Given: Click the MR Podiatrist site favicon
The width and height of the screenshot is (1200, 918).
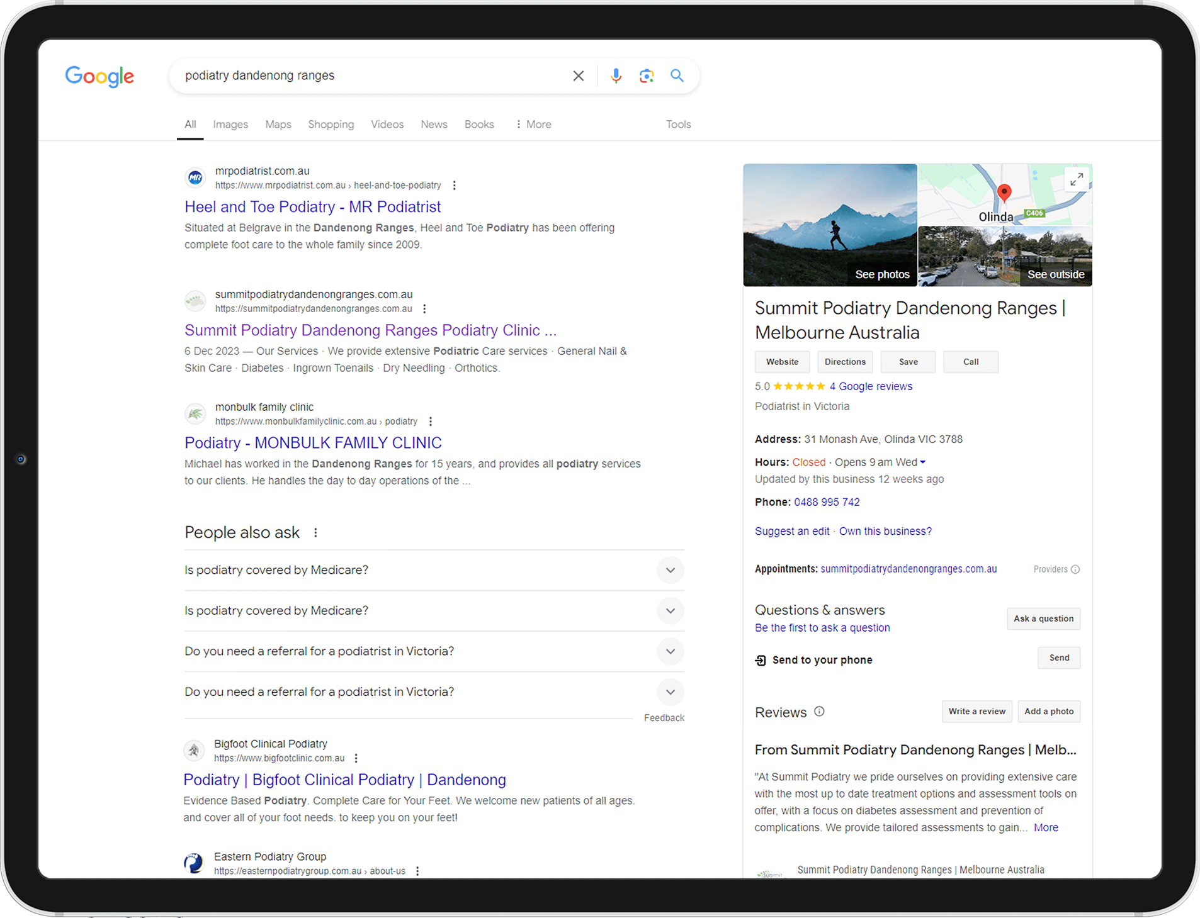Looking at the screenshot, I should (195, 178).
